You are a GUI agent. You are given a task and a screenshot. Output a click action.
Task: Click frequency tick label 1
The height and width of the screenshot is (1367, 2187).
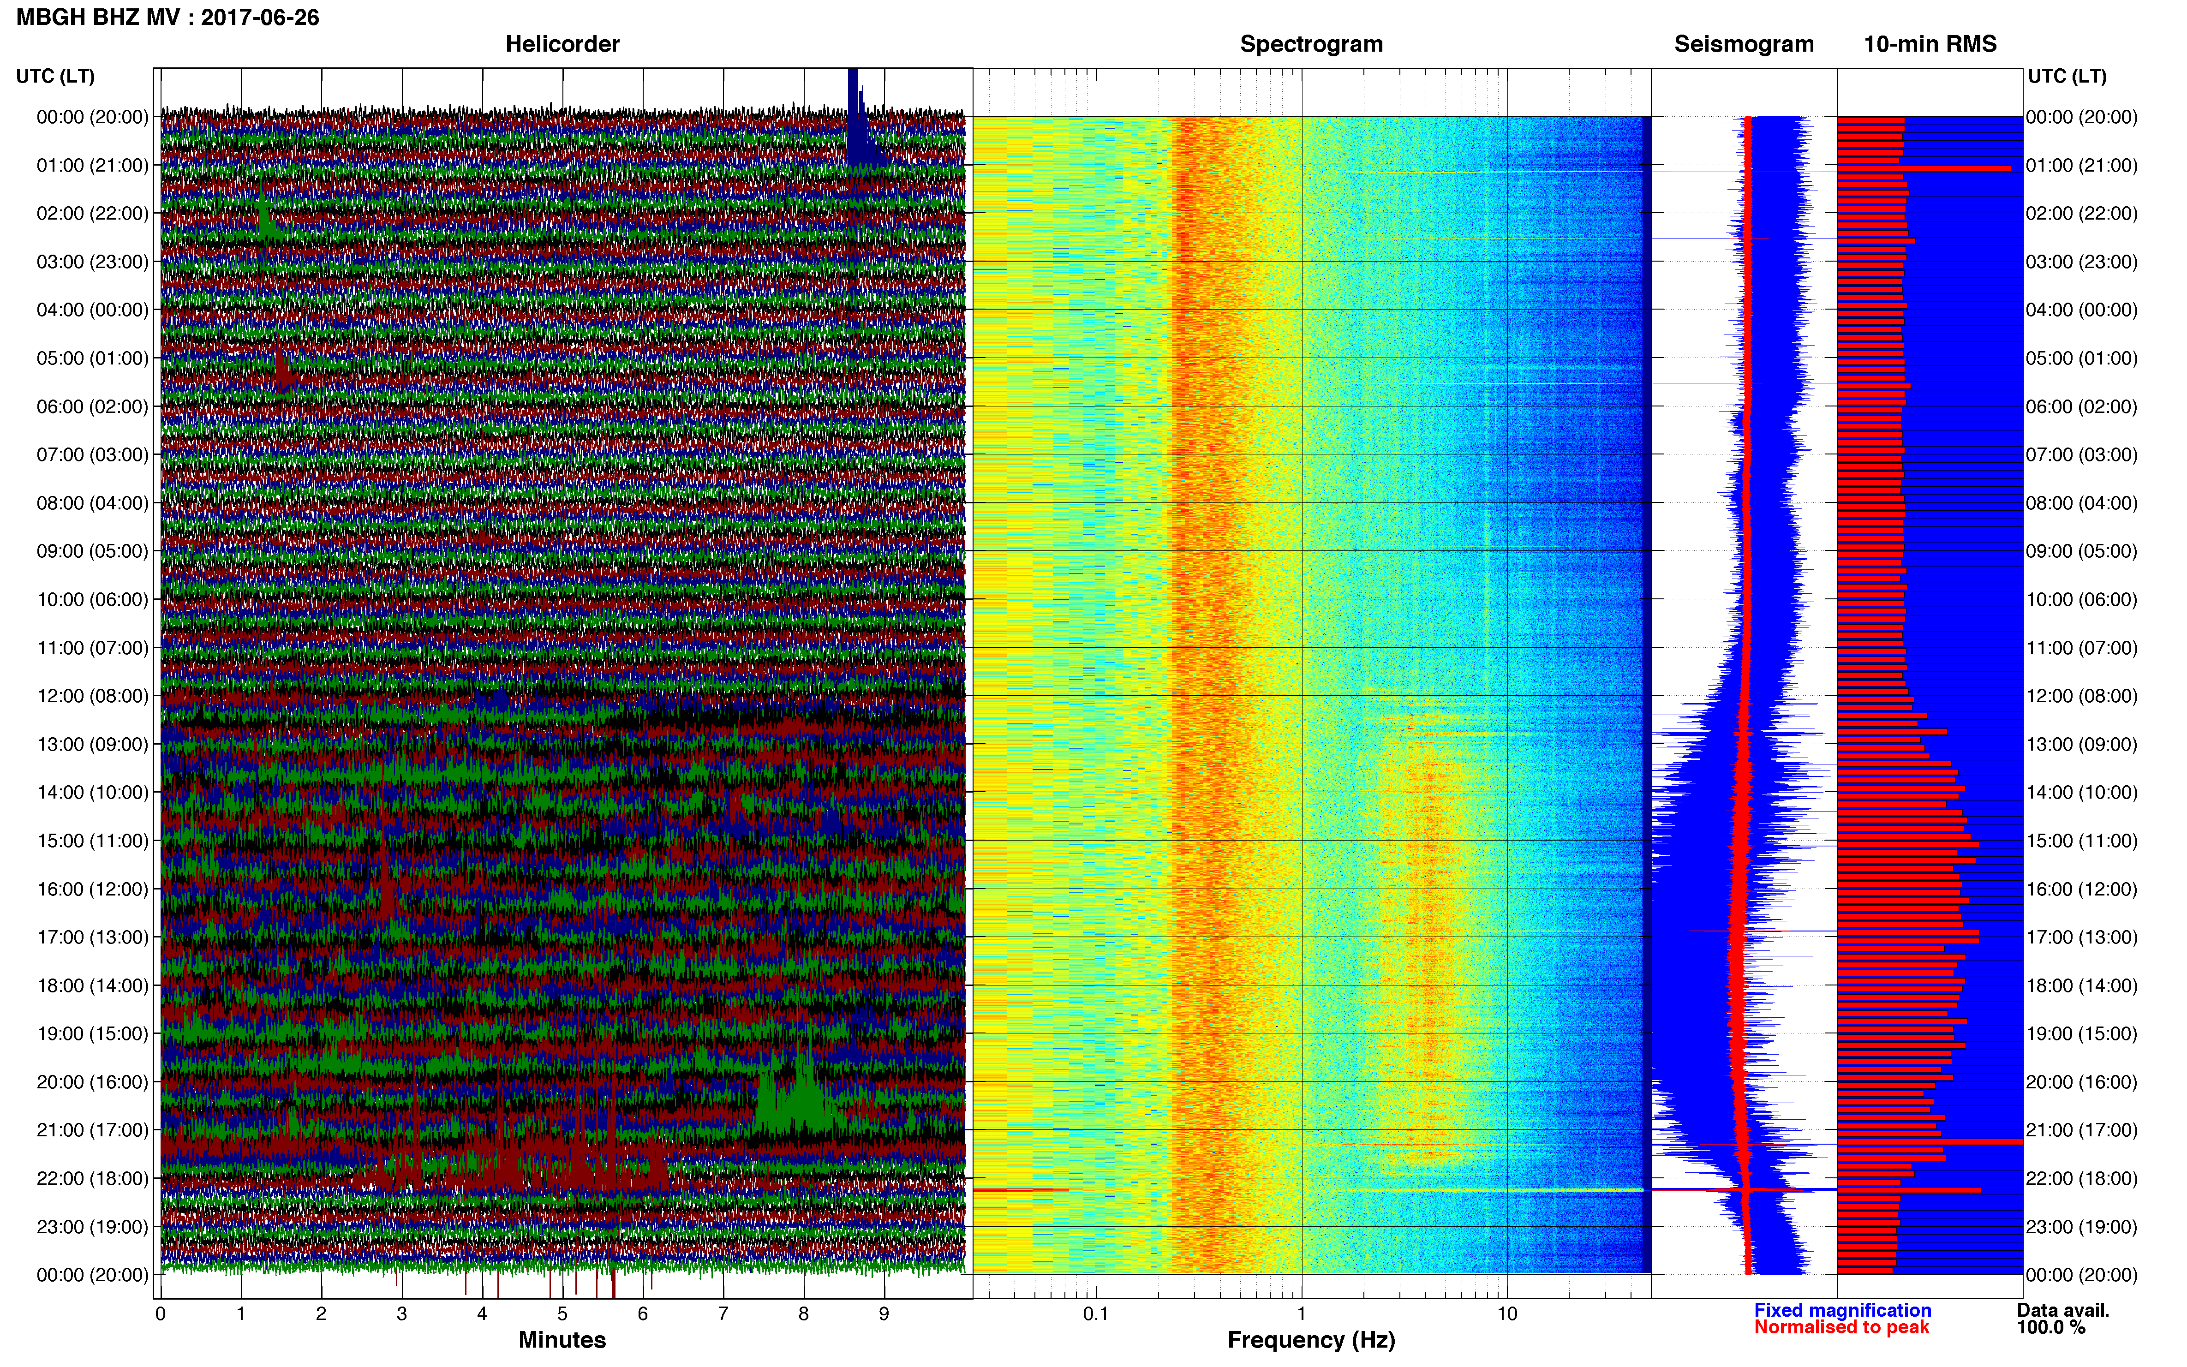(1301, 1314)
